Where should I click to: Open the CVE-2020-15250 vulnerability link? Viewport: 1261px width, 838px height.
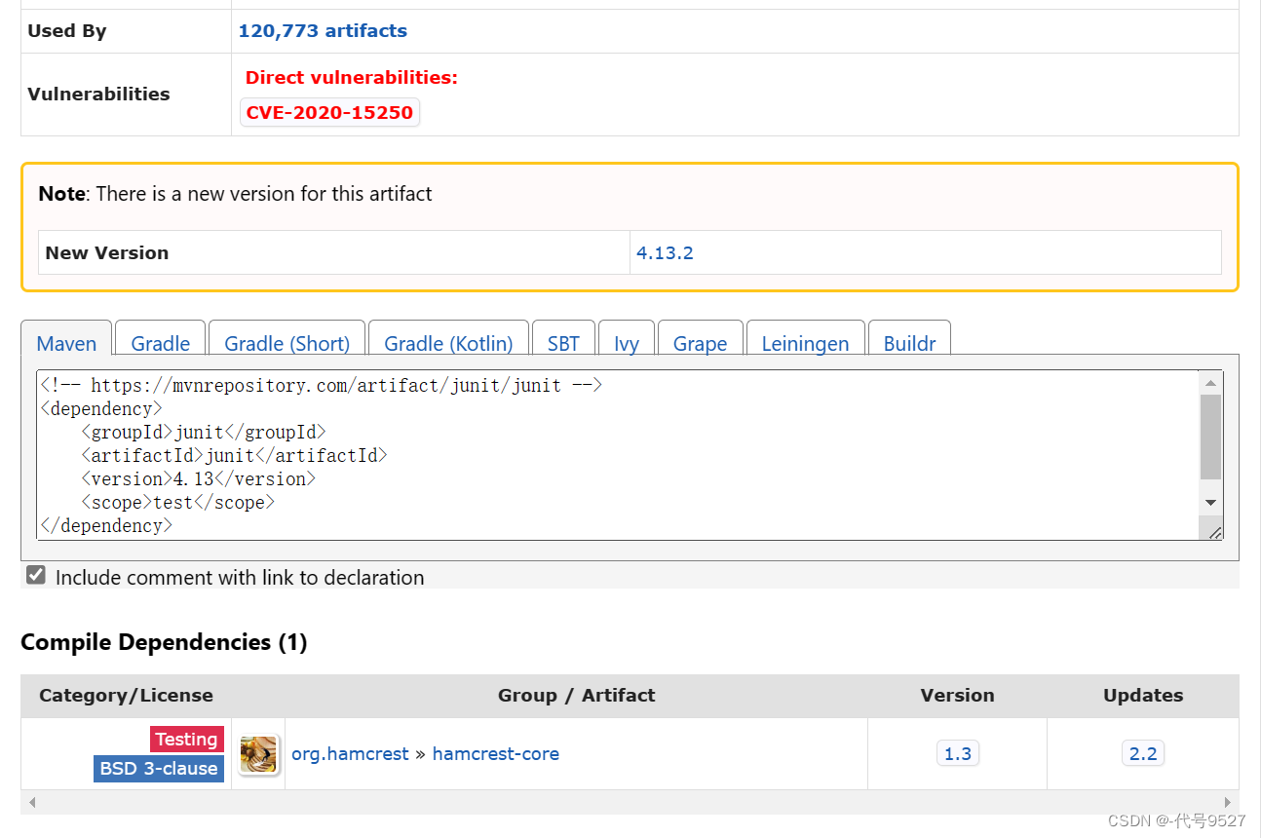(x=329, y=112)
